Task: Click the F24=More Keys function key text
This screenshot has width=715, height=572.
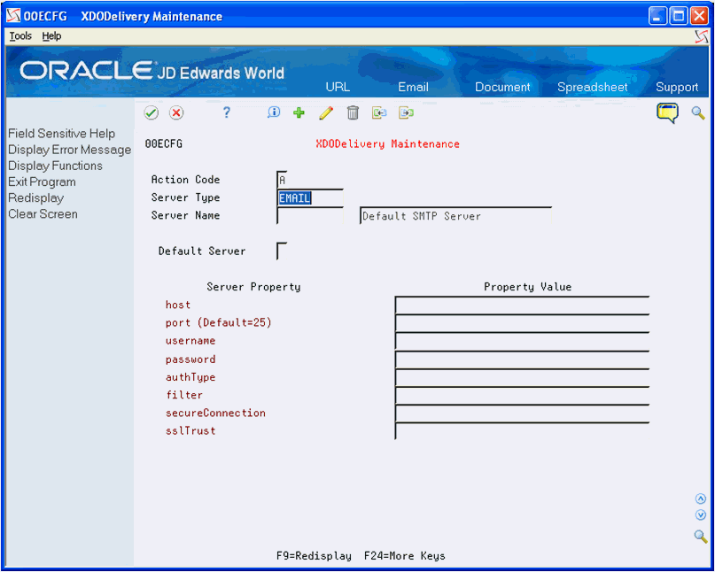Action: [x=405, y=556]
